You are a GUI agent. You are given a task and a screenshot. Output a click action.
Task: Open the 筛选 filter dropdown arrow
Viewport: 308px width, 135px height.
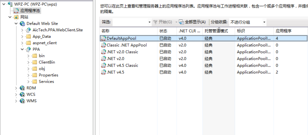click(149, 22)
